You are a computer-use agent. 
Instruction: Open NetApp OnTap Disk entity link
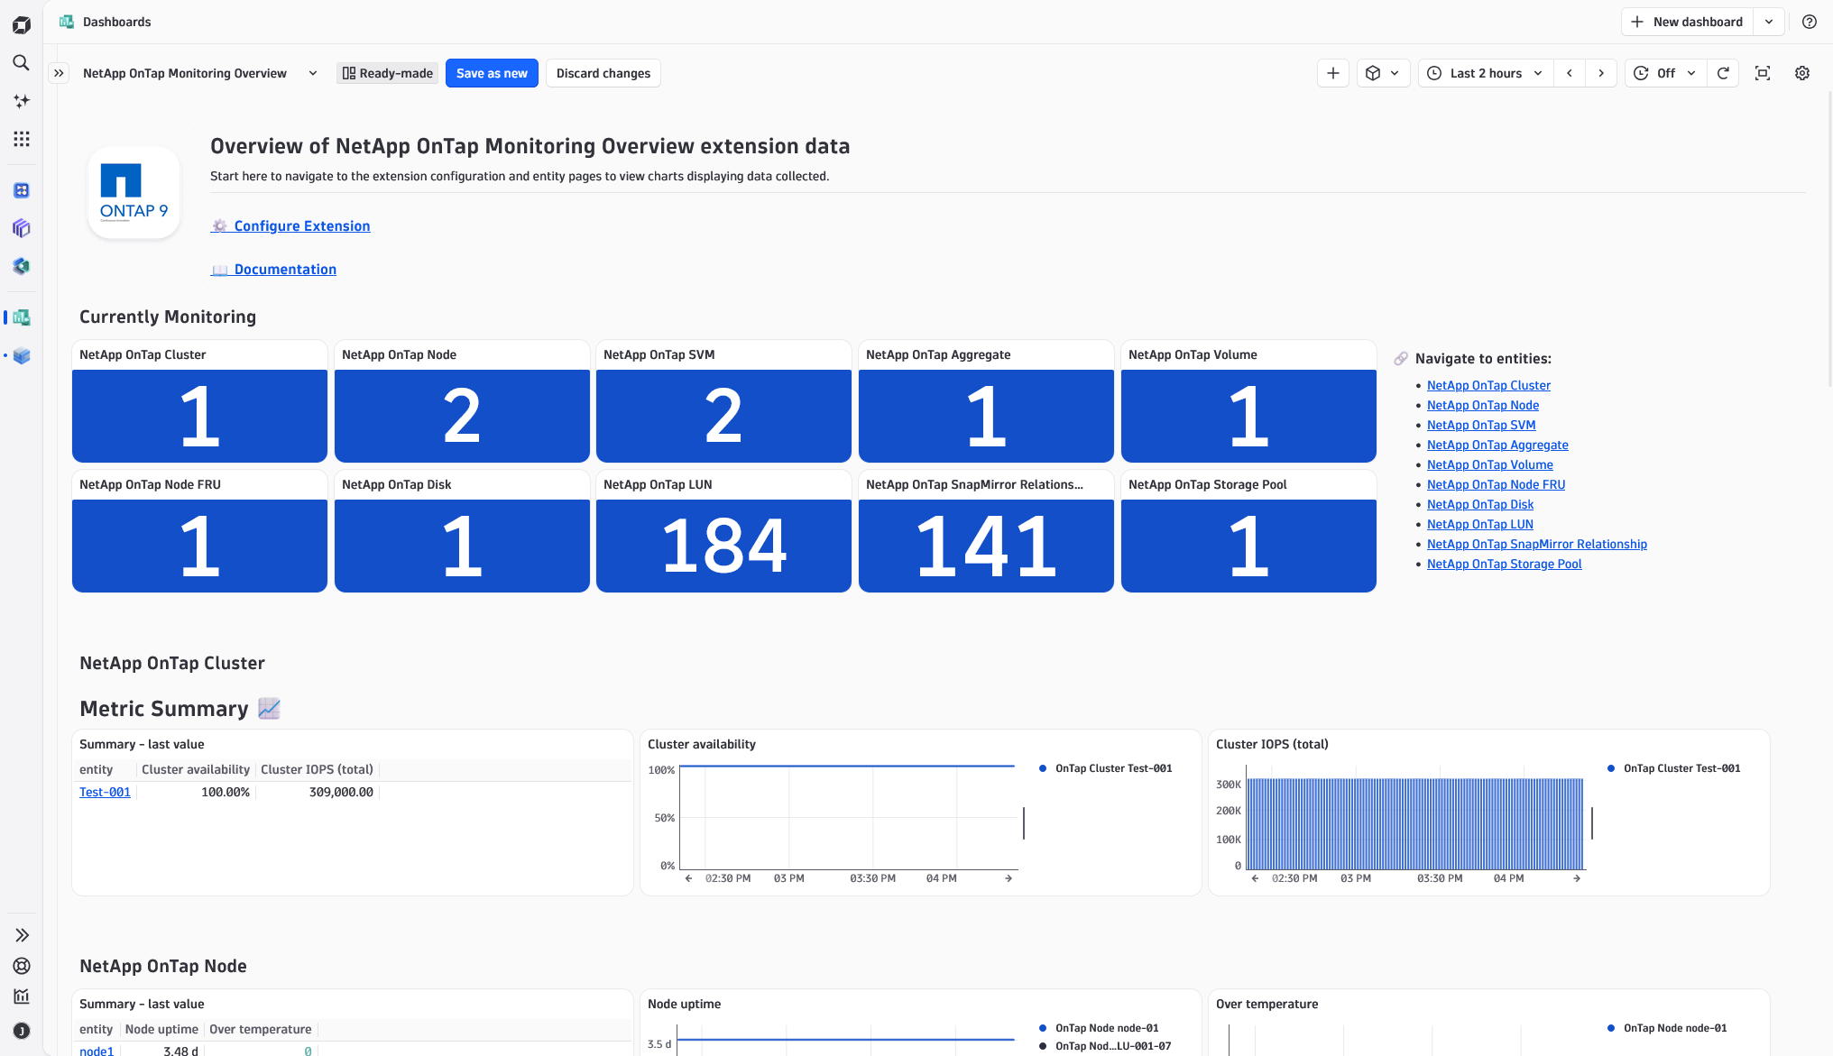[x=1480, y=504]
